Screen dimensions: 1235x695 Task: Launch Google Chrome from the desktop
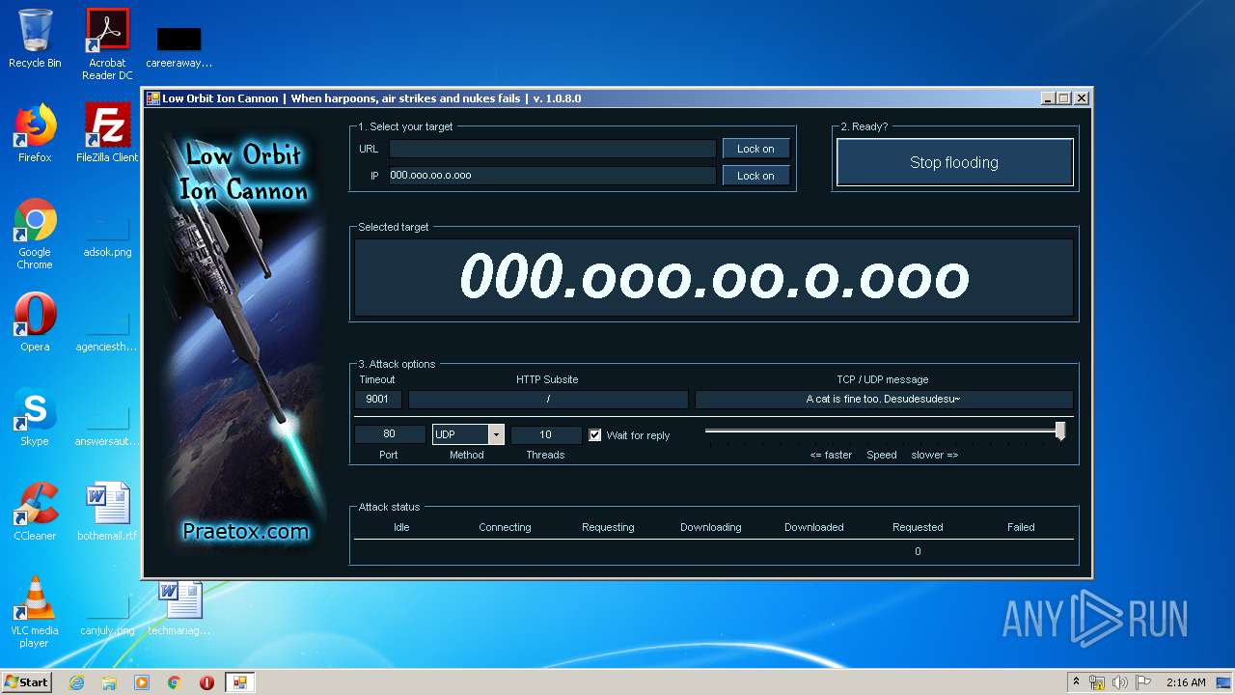(x=35, y=234)
